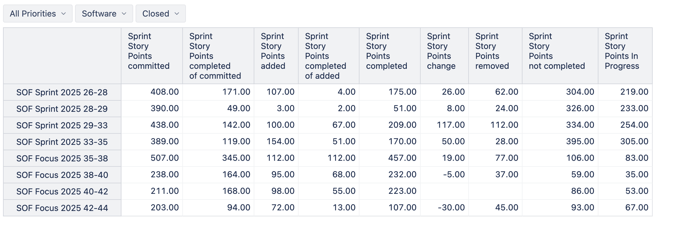Image resolution: width=684 pixels, height=235 pixels.
Task: Select row SOF Sprint 2025 29-33
Action: click(x=62, y=125)
